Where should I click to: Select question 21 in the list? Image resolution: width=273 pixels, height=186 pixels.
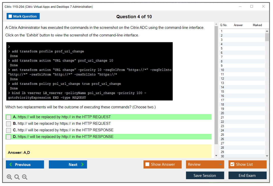tap(222, 117)
